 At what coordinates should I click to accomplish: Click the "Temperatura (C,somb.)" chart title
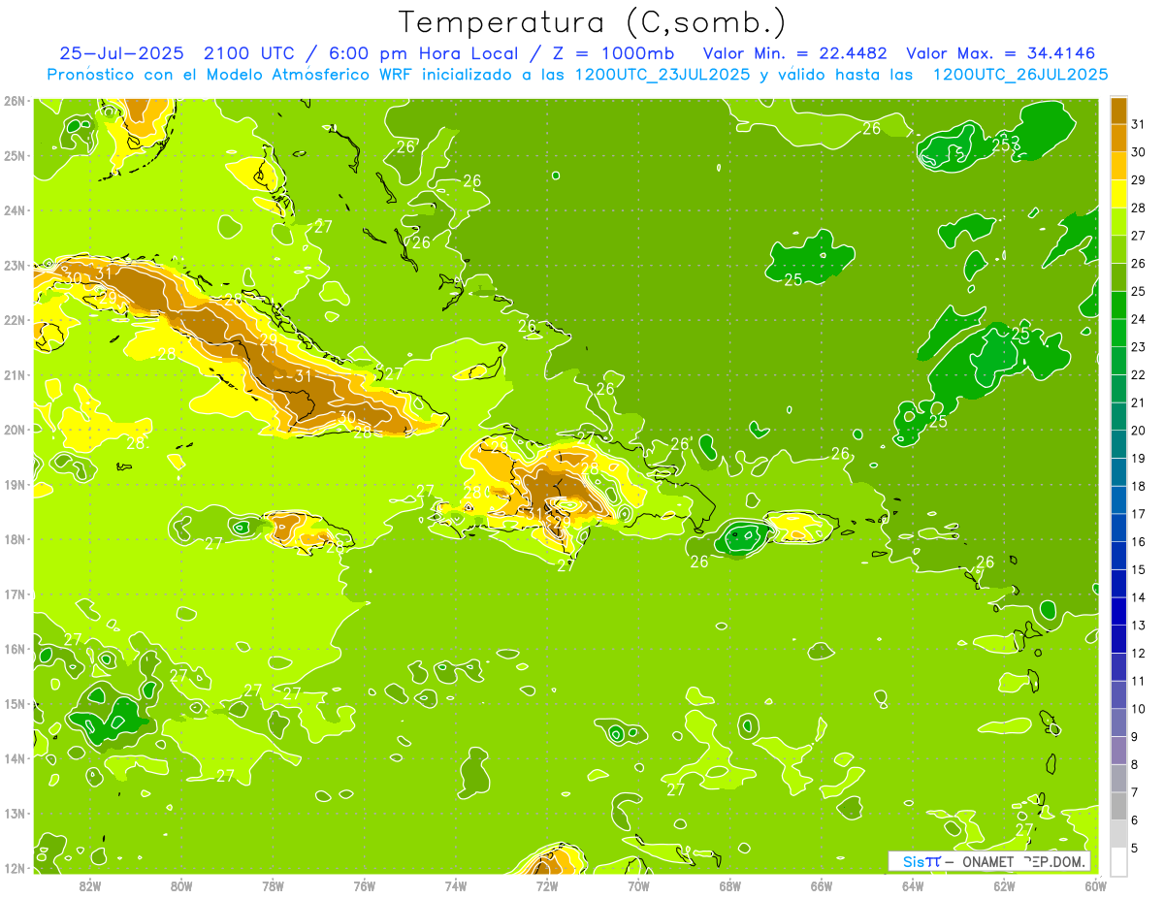pos(593,23)
